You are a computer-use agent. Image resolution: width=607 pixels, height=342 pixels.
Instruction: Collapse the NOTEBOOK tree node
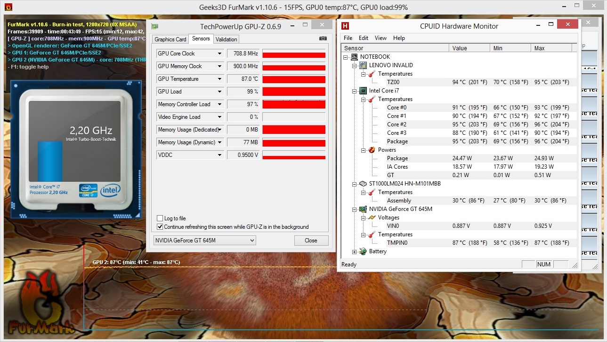click(346, 57)
